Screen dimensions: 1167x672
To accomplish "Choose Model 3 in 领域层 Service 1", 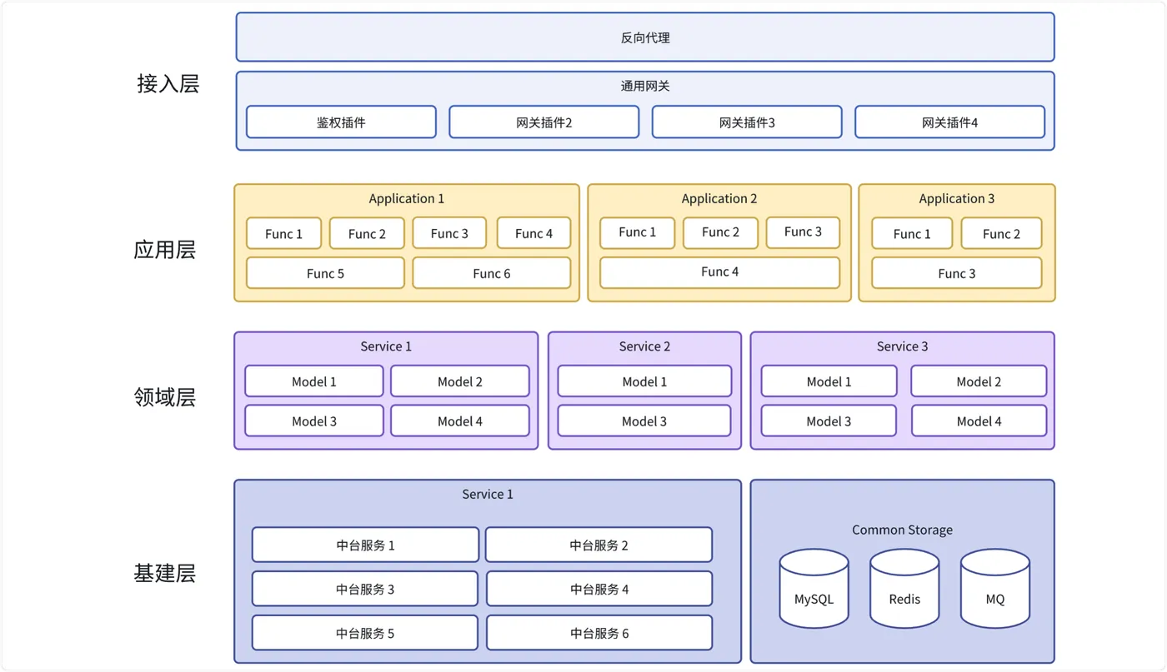I will 314,421.
